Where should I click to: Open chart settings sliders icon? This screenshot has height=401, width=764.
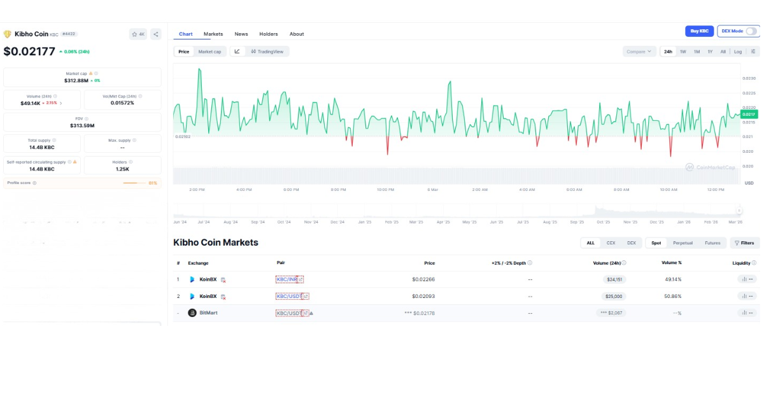point(753,52)
